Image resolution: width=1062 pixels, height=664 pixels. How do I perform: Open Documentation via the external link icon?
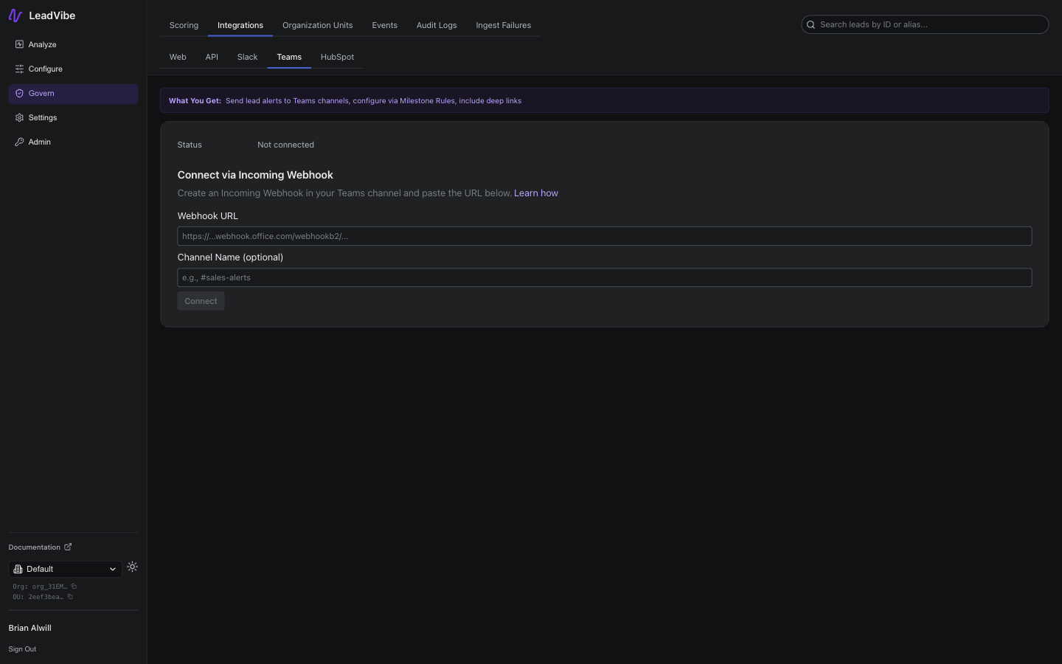pos(67,547)
